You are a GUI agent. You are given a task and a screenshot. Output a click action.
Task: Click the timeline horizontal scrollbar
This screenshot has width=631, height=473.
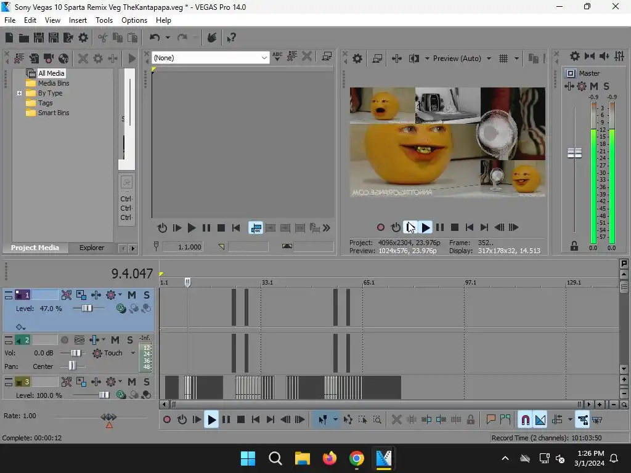375,405
